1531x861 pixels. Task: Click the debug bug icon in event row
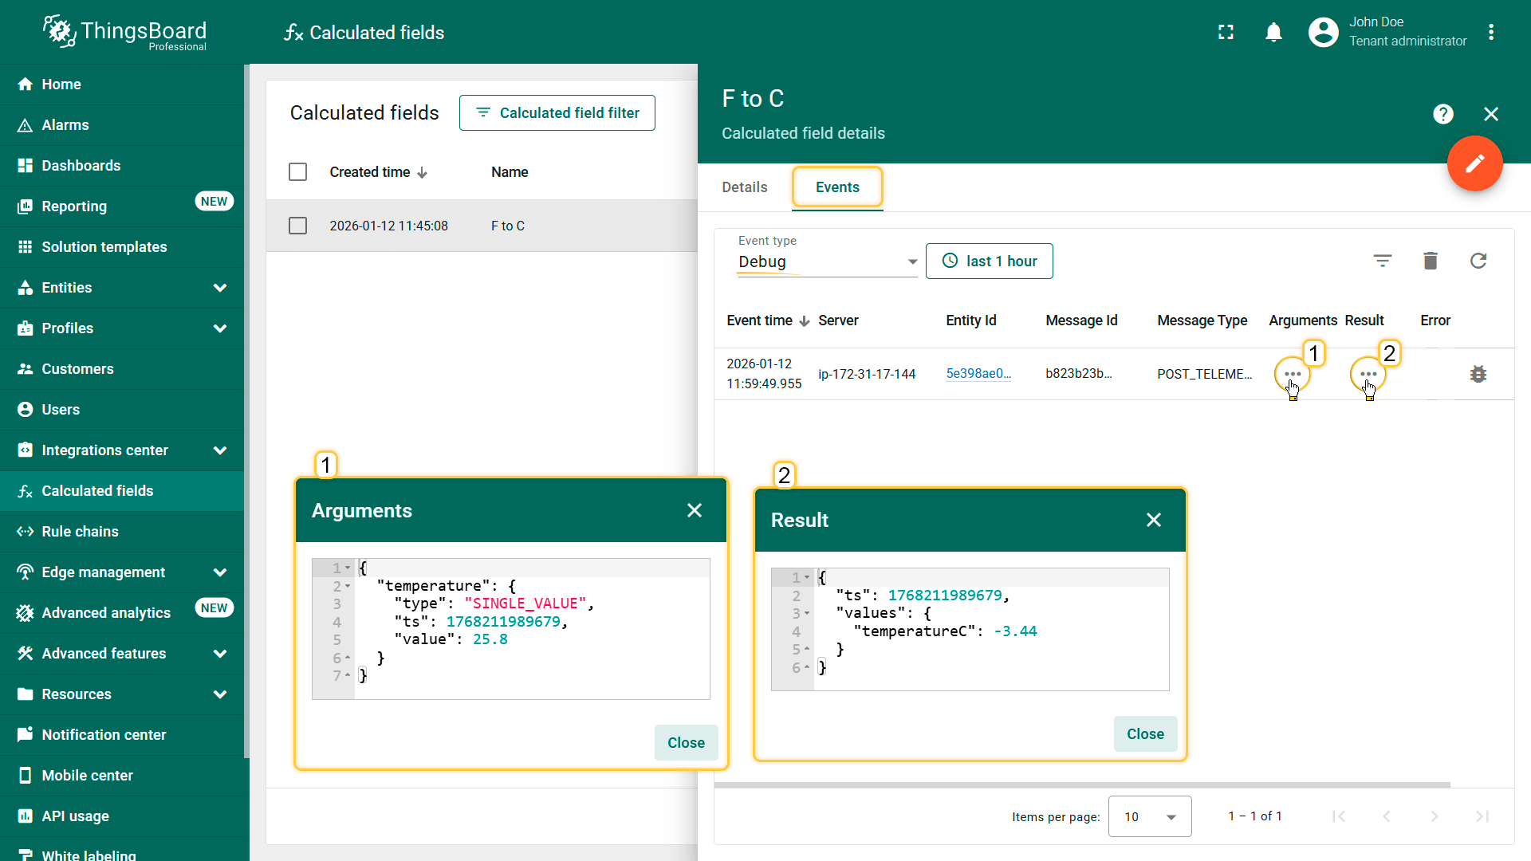[1478, 374]
